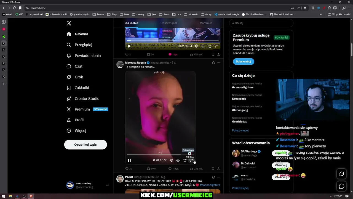
Task: Open Powiadomienia notifications
Action: 84,56
